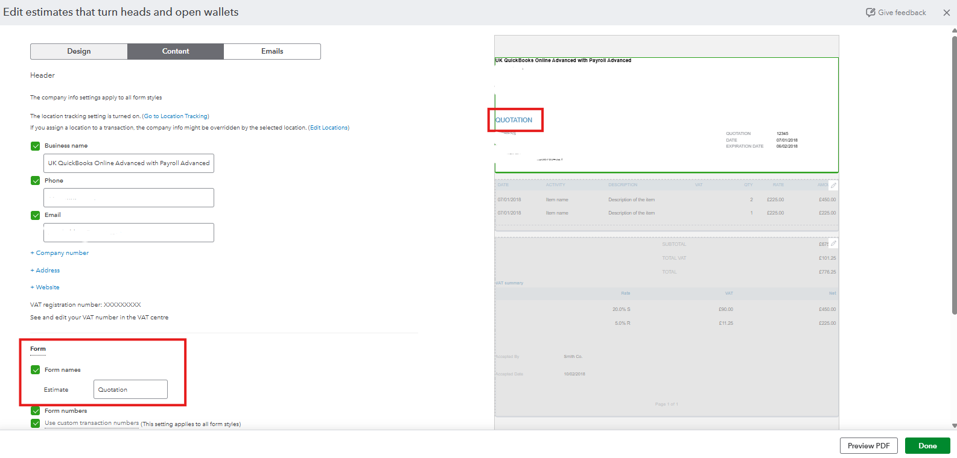Toggle the Form names checkbox
This screenshot has height=458, width=957.
(36, 370)
